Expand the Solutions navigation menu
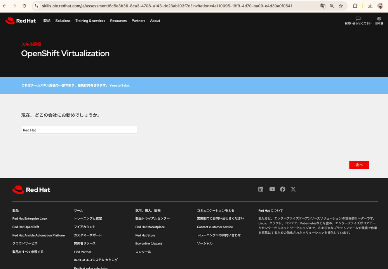388x269 pixels. pos(63,21)
